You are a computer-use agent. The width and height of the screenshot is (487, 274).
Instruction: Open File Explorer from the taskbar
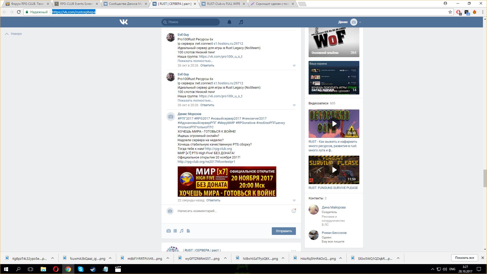[43, 269]
